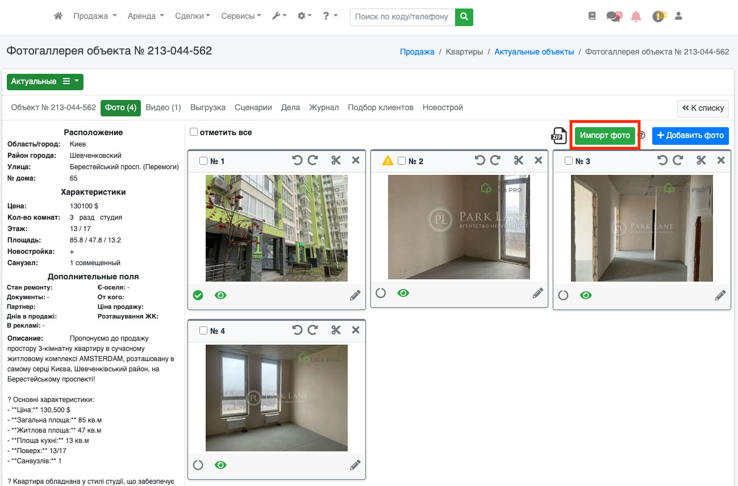Select checkbox for photo № 3
This screenshot has height=486, width=738.
tap(569, 161)
